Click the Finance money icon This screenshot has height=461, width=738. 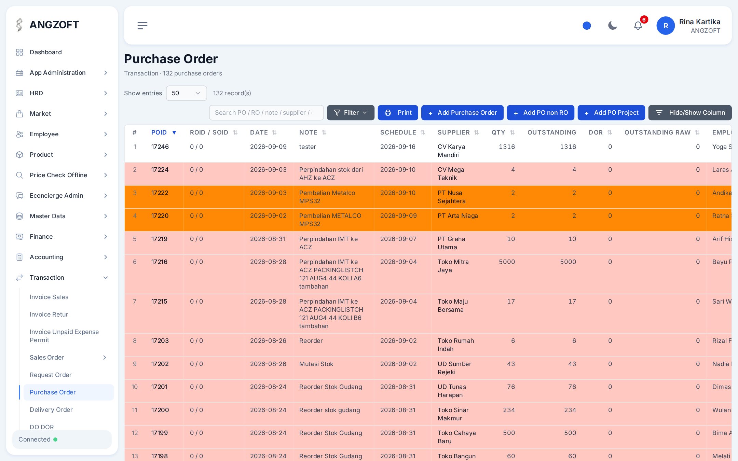coord(19,237)
